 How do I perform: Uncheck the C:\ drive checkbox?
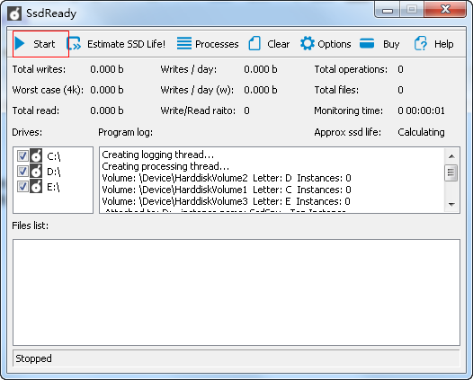coord(22,156)
